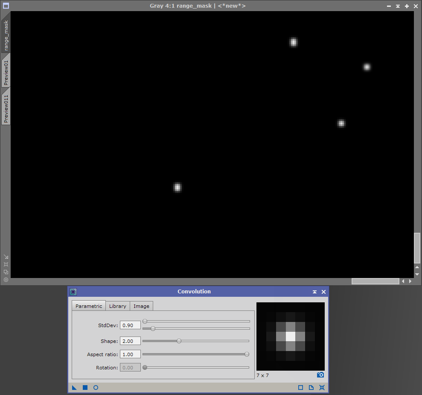Select the Preview01 vertical tab
Screen dimensions: 422x395
pos(6,73)
